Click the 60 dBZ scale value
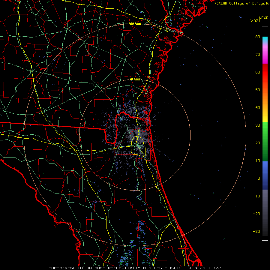This screenshot has height=270, width=270. (x=258, y=72)
